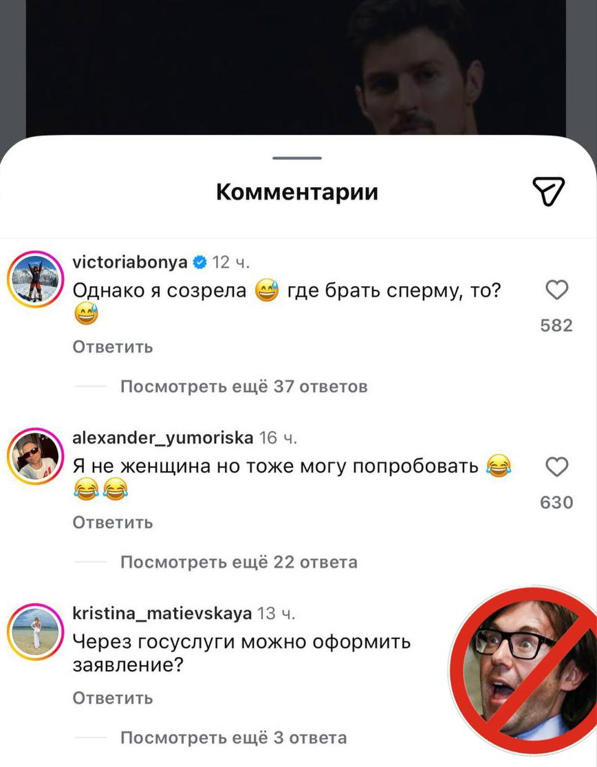Like victoriabonya's comment with the heart
The height and width of the screenshot is (767, 597).
click(x=556, y=290)
